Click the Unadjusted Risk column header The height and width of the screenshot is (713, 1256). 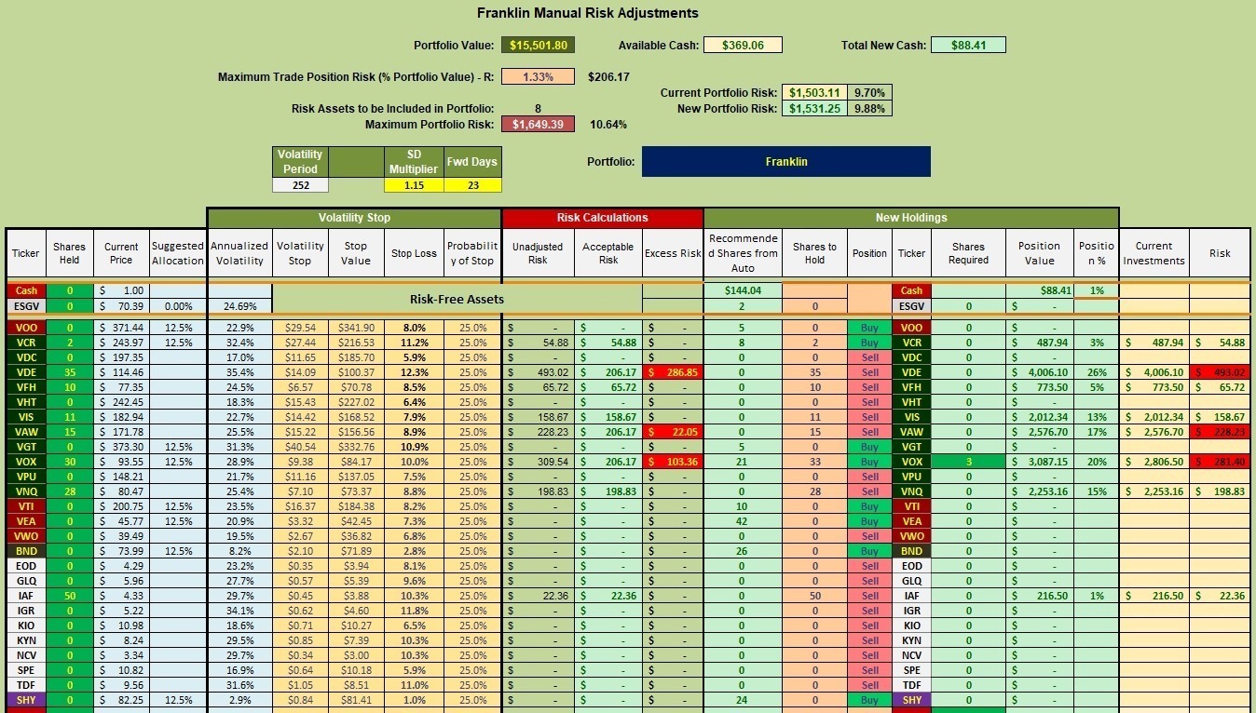[538, 253]
